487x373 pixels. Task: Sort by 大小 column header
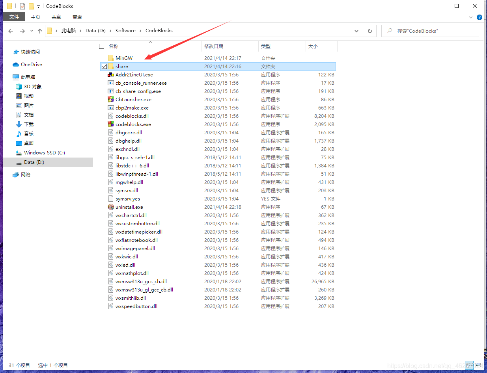point(313,46)
